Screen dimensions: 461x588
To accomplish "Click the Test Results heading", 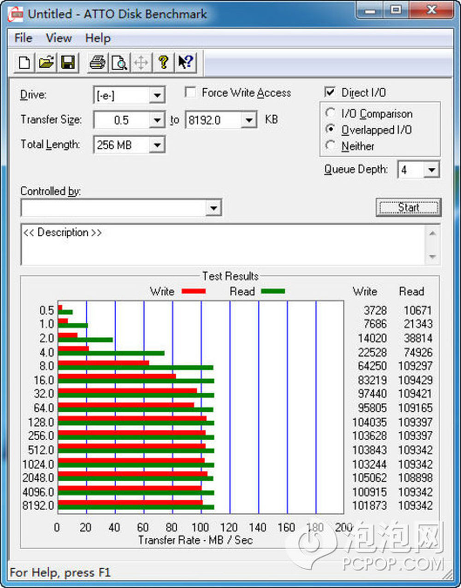I will (230, 276).
